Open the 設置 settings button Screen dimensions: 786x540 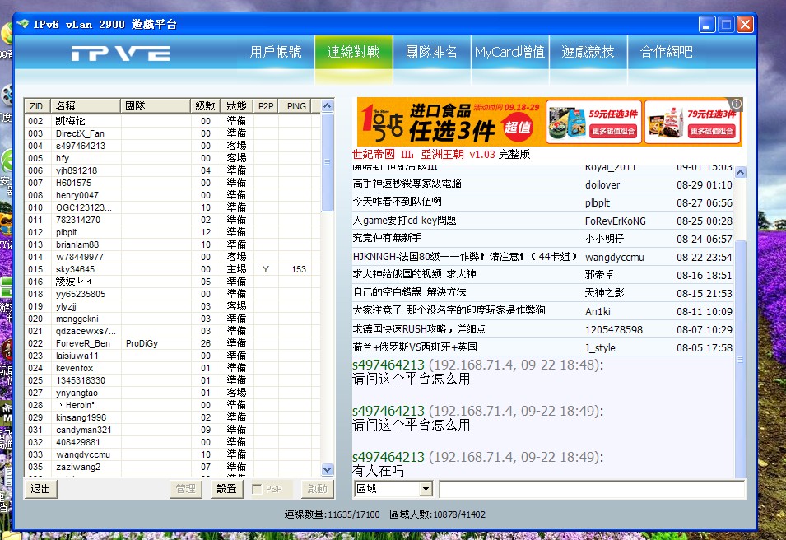tap(226, 489)
